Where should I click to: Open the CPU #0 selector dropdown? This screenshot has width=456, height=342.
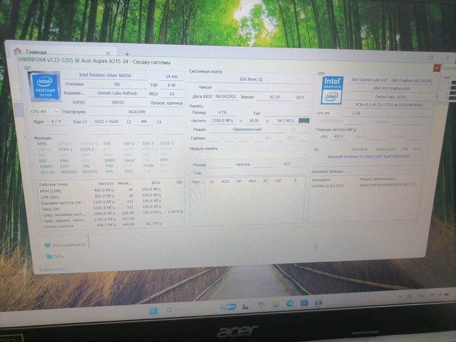point(44,112)
